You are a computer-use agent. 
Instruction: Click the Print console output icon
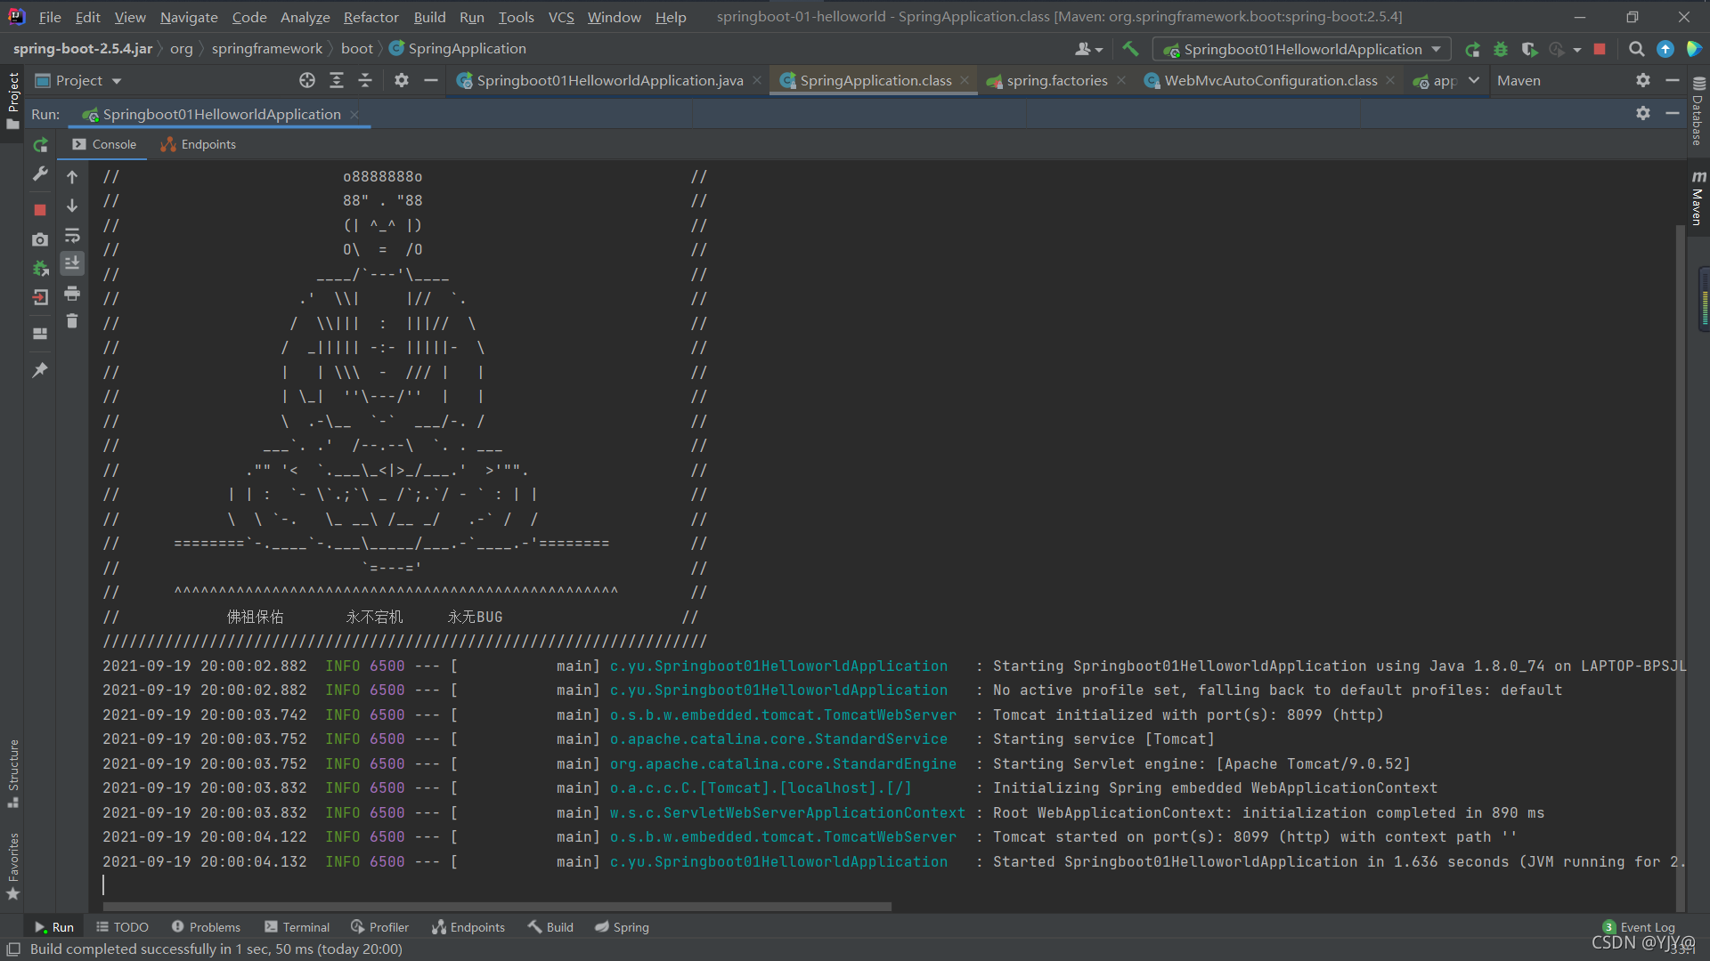[x=72, y=293]
